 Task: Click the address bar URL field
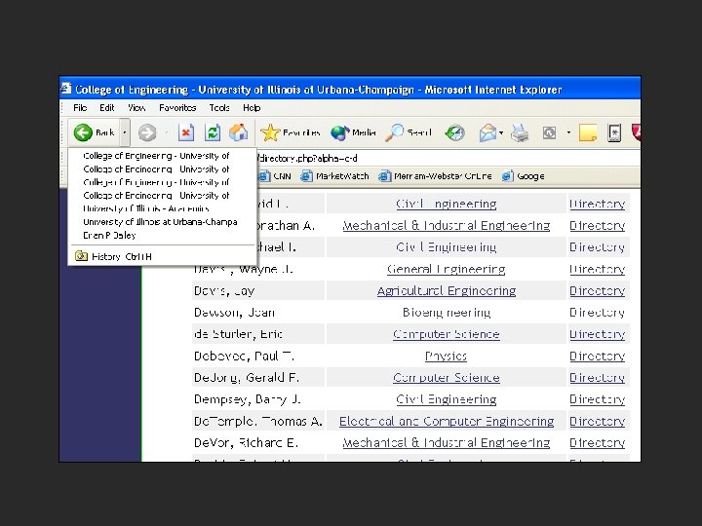448,159
